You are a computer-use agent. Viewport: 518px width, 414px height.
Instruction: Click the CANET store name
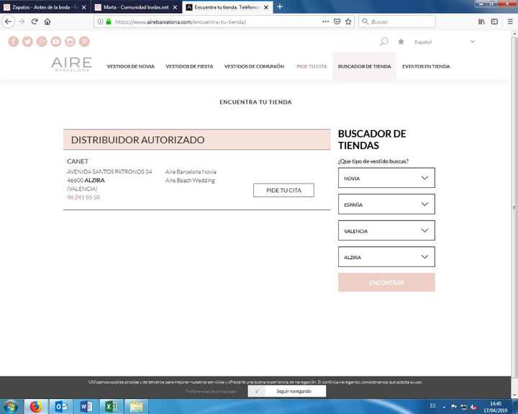78,161
